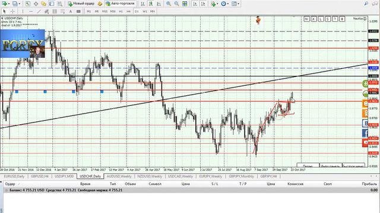Switch to the NZDUSD,Weekly chart tab

(150, 176)
